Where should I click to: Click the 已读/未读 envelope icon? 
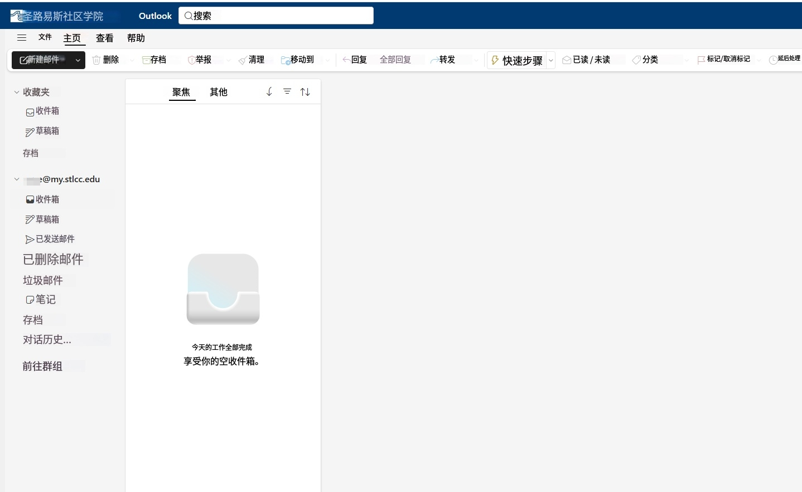[567, 60]
